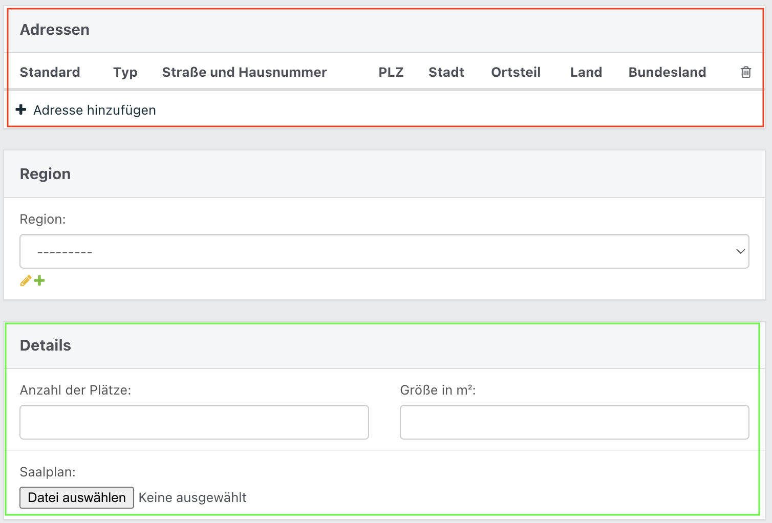772x523 pixels.
Task: Click Straße und Hausnummer column header
Action: pos(245,72)
